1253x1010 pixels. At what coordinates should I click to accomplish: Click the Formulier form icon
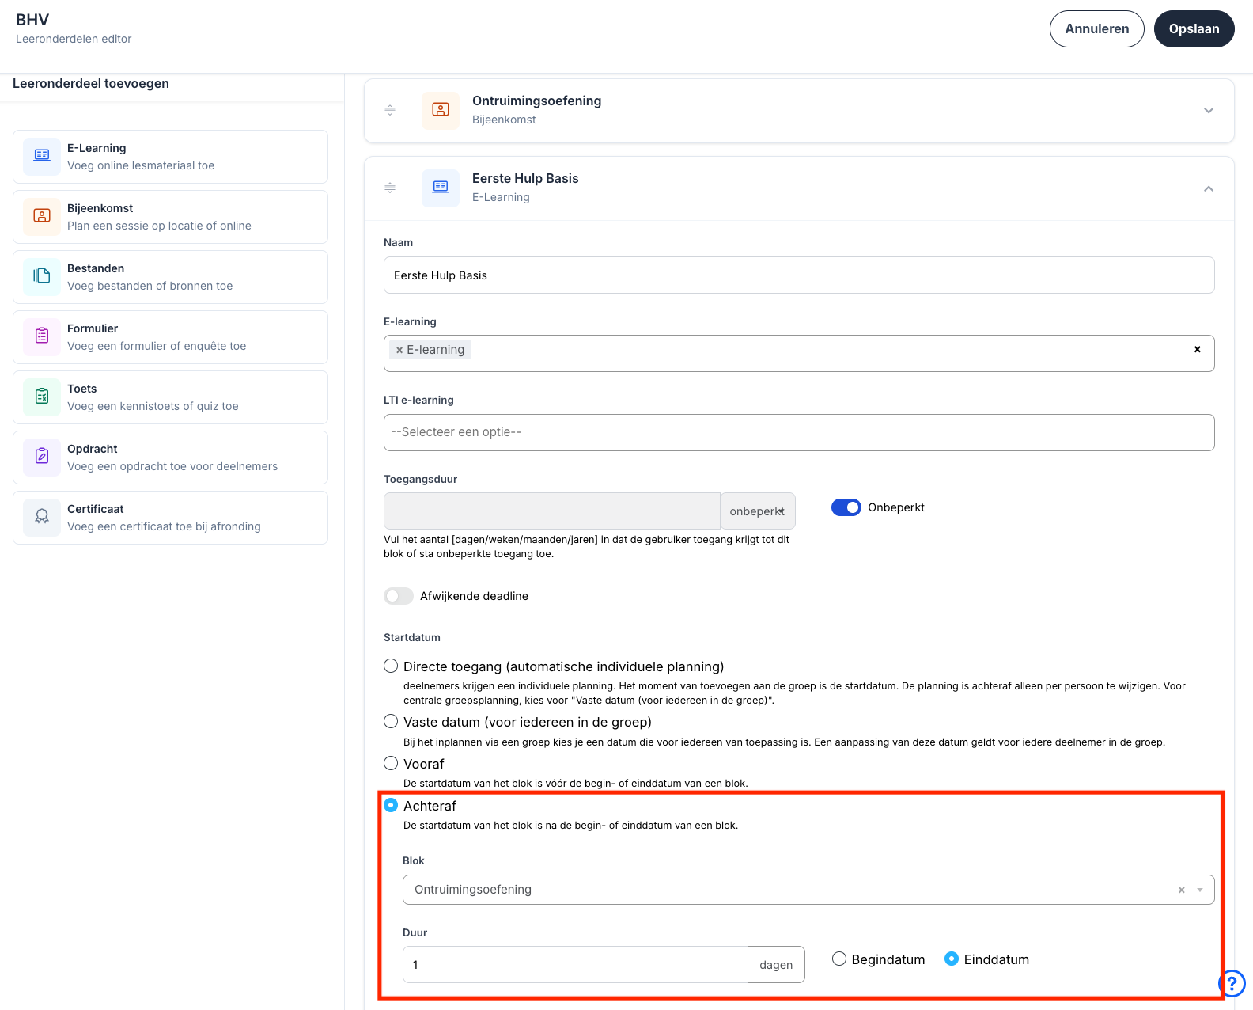point(42,336)
